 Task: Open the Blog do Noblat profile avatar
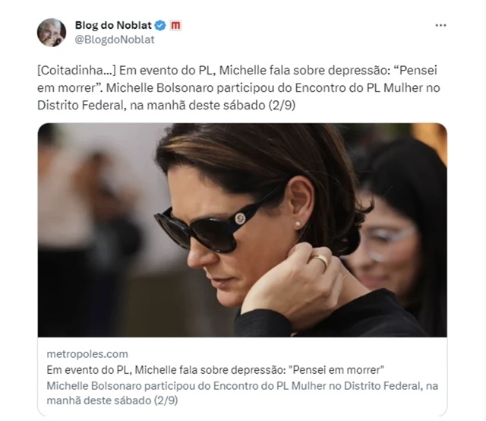pyautogui.click(x=52, y=33)
